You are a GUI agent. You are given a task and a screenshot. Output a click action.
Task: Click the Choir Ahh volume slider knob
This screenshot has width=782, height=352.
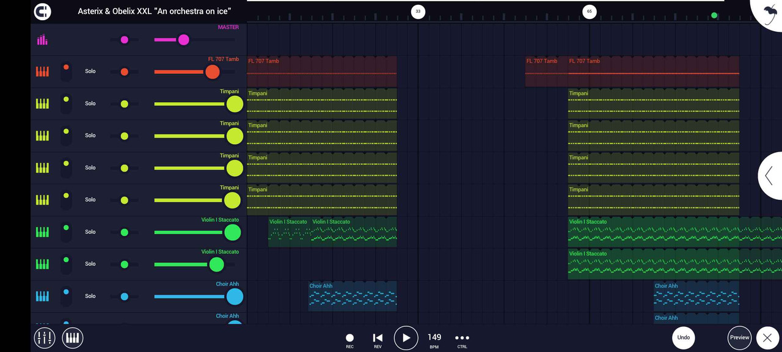click(235, 296)
